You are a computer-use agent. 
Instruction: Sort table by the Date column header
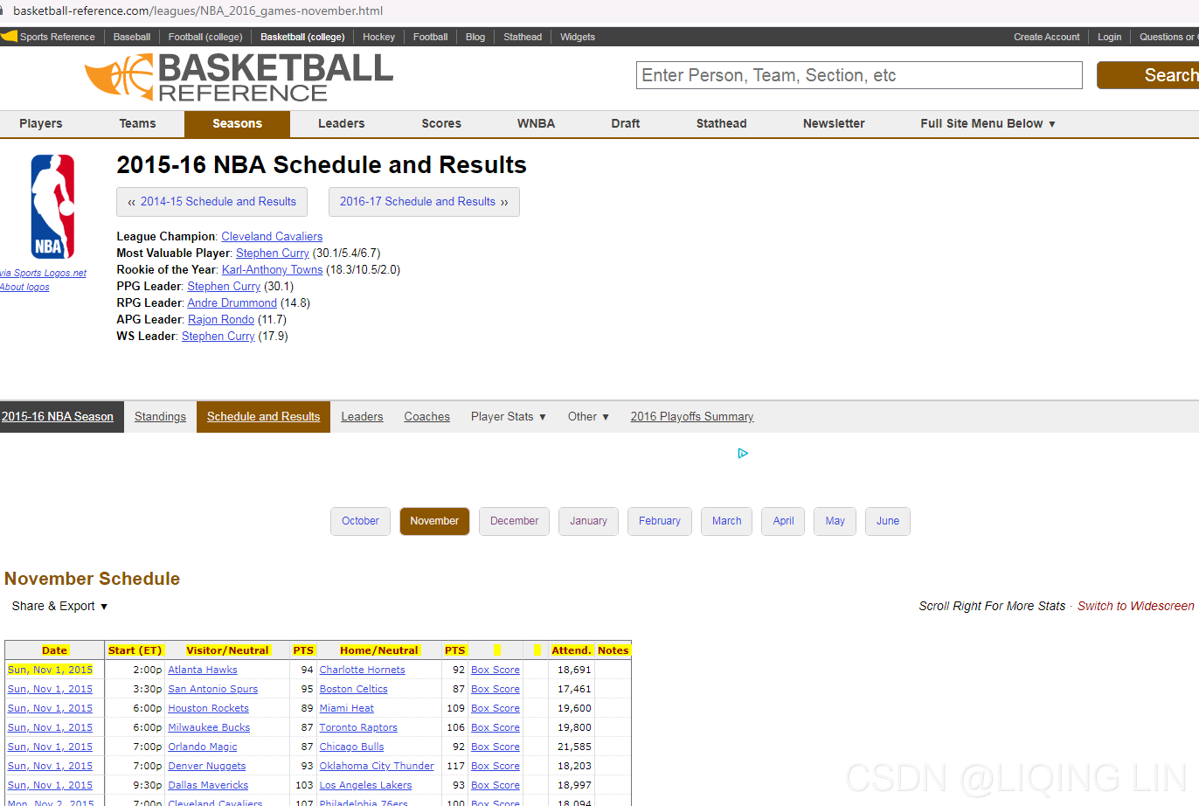click(x=54, y=650)
